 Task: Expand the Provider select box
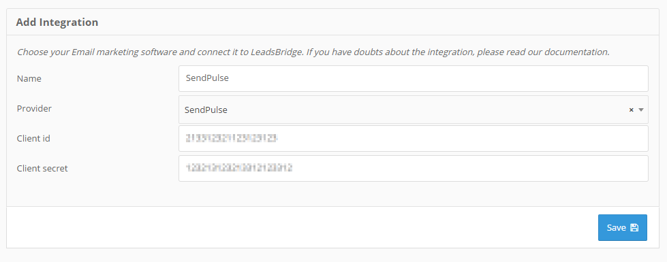(x=414, y=110)
